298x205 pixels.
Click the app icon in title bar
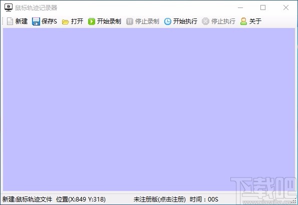[9, 7]
